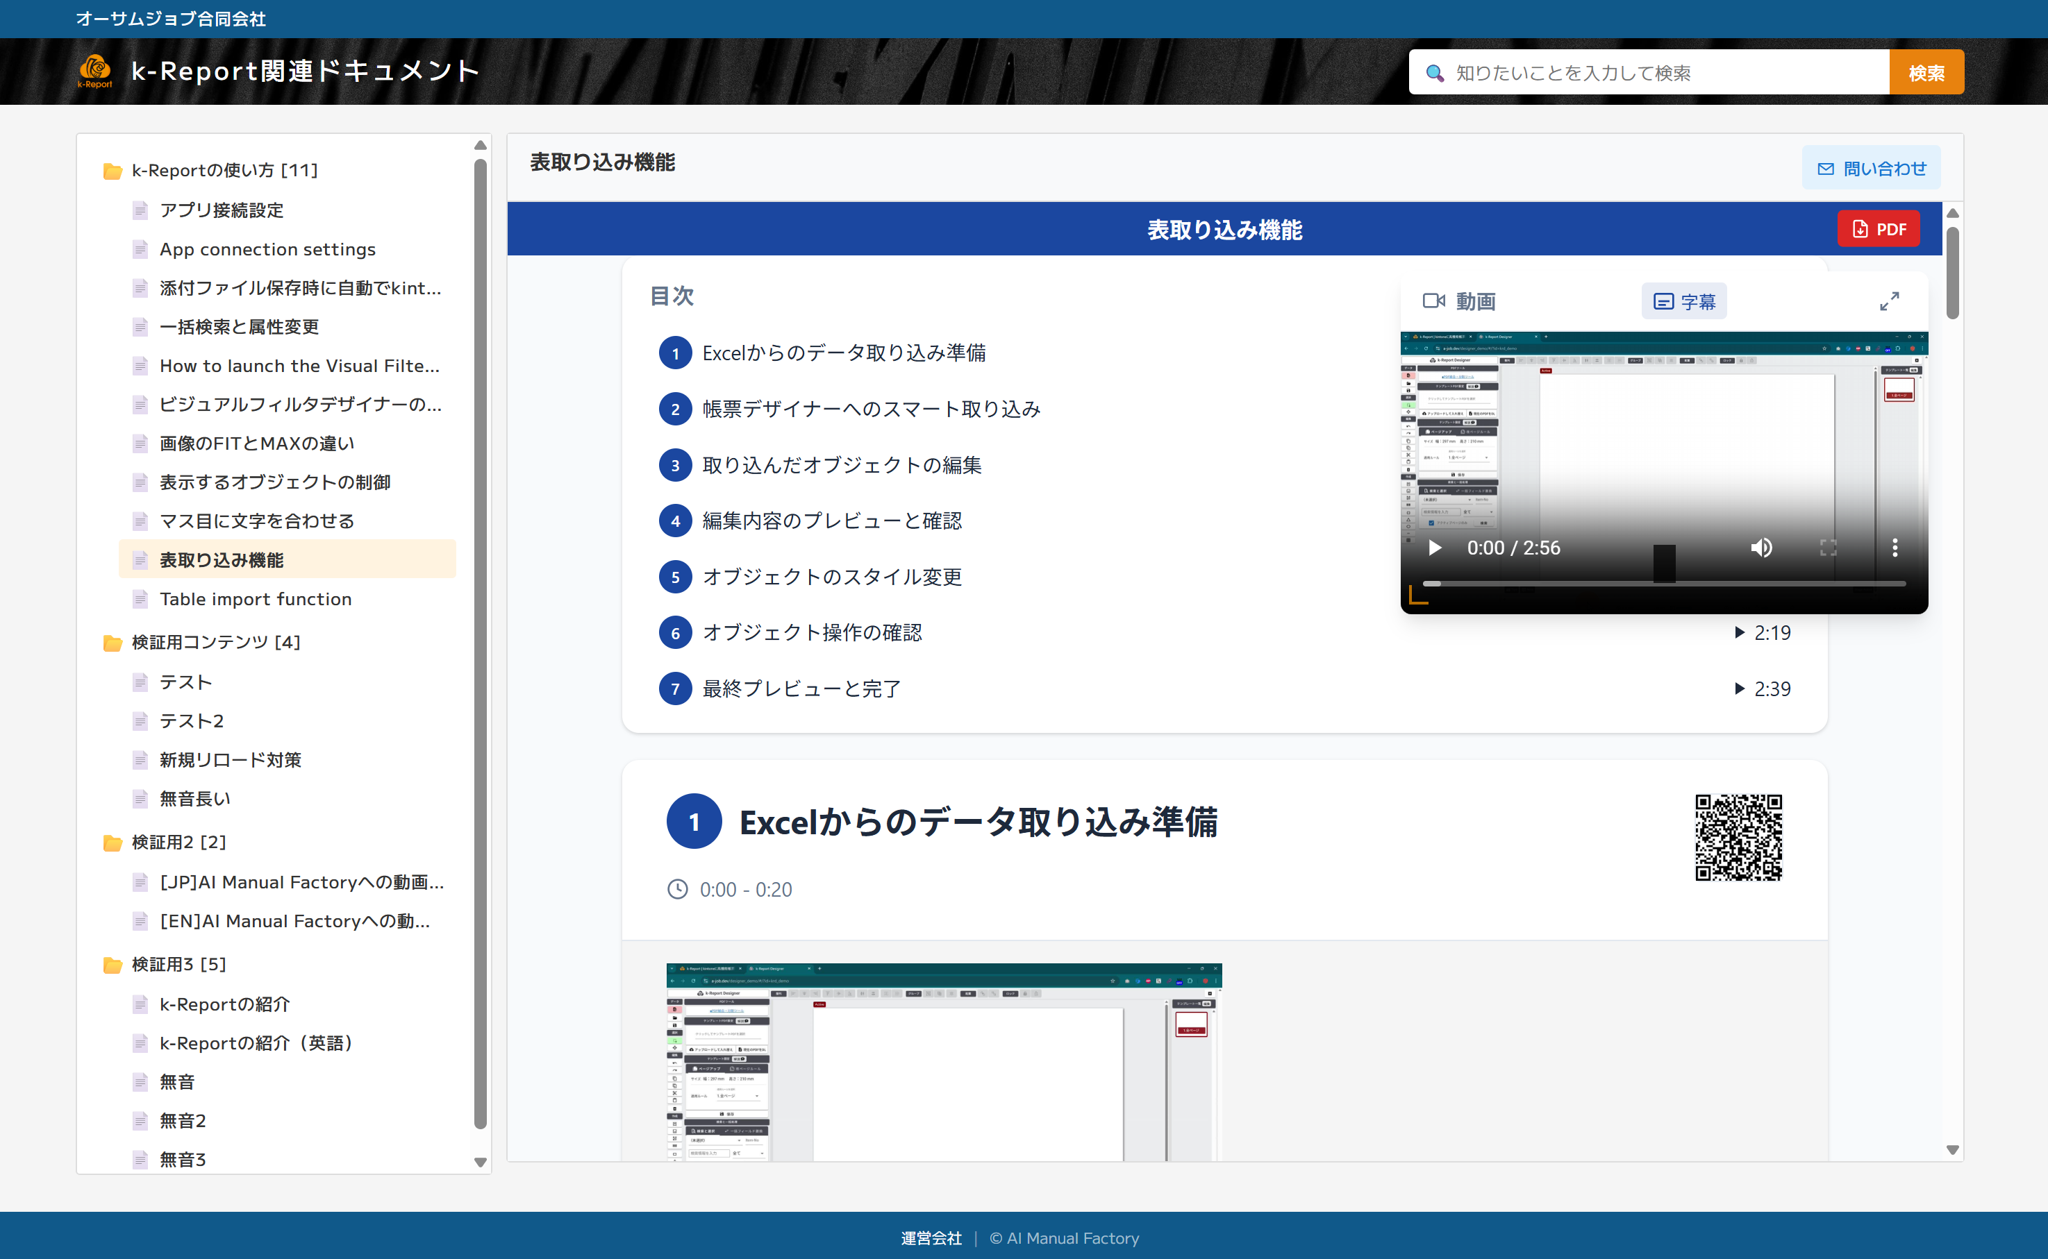Download the document as PDF
Image resolution: width=2048 pixels, height=1259 pixels.
click(1878, 229)
